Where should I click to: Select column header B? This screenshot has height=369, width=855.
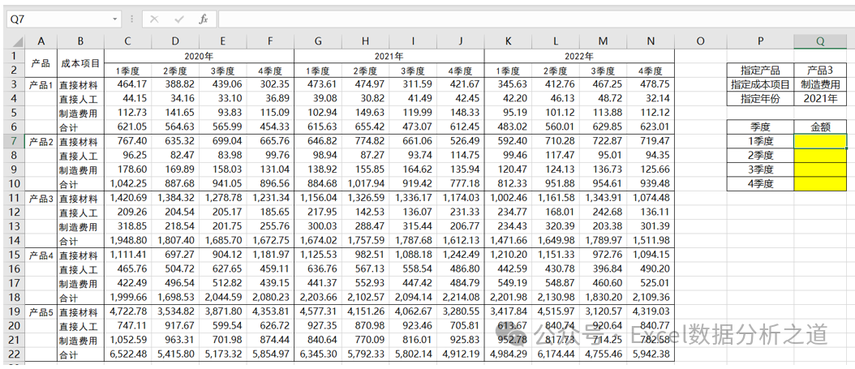click(80, 42)
